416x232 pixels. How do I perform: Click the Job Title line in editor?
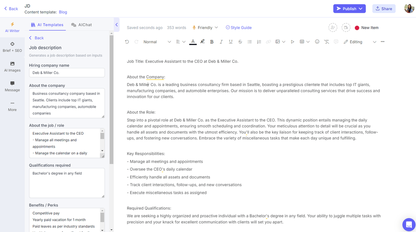pyautogui.click(x=183, y=61)
